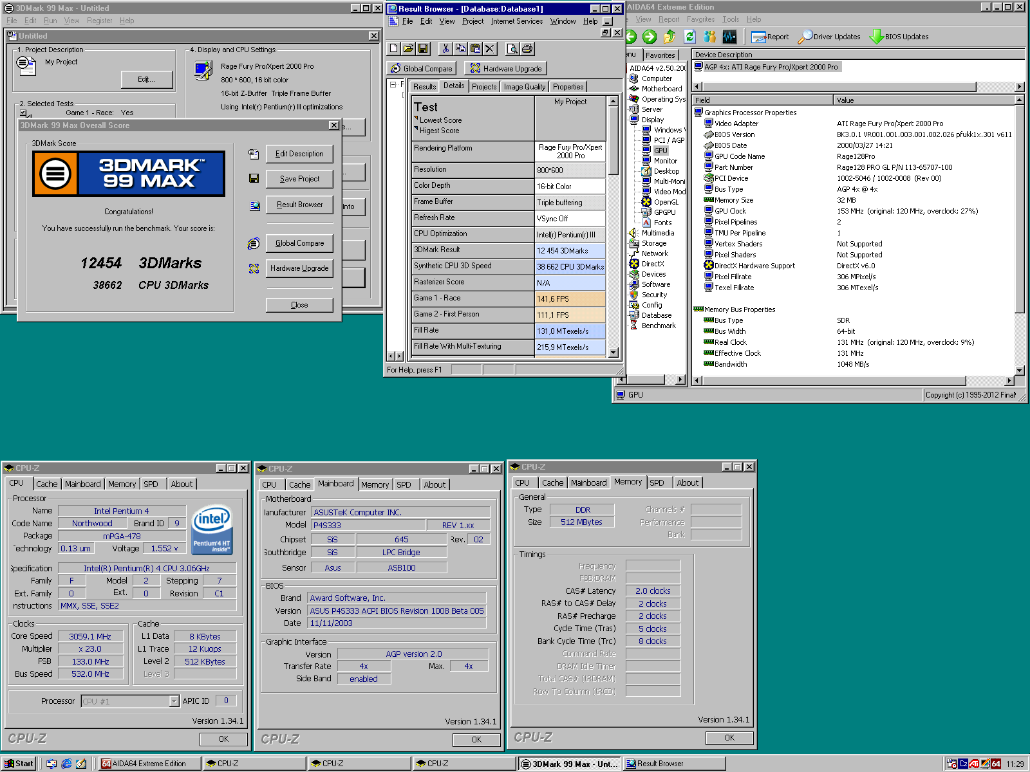This screenshot has height=772, width=1030.
Task: Open Tools menu in AIDA64
Action: 731,19
